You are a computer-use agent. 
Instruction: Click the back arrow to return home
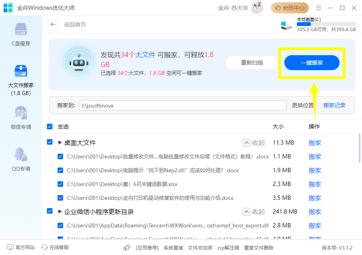pyautogui.click(x=53, y=24)
